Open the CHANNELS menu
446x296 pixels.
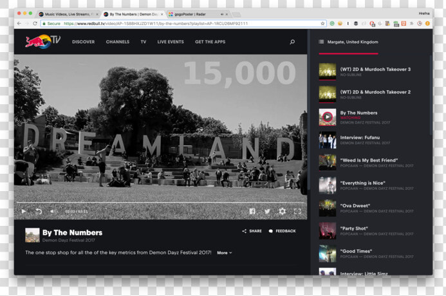tap(118, 42)
